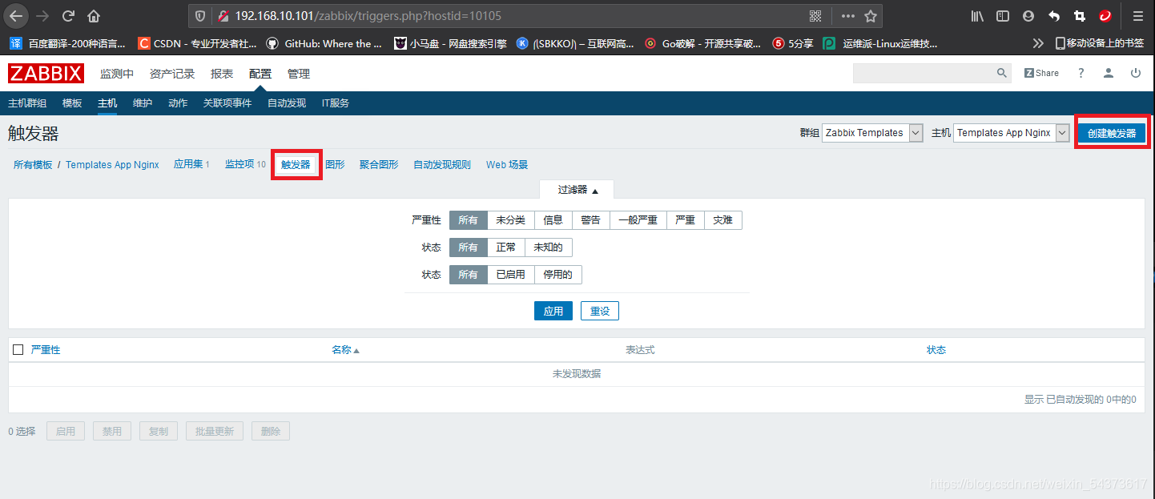The width and height of the screenshot is (1155, 499).
Task: Bookmark this page with star icon
Action: click(x=871, y=15)
